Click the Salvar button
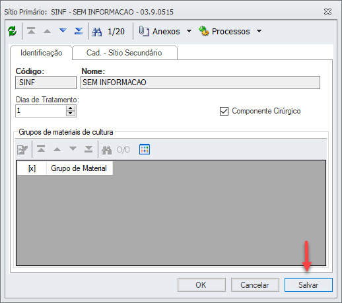This screenshot has height=303, width=342. click(308, 285)
